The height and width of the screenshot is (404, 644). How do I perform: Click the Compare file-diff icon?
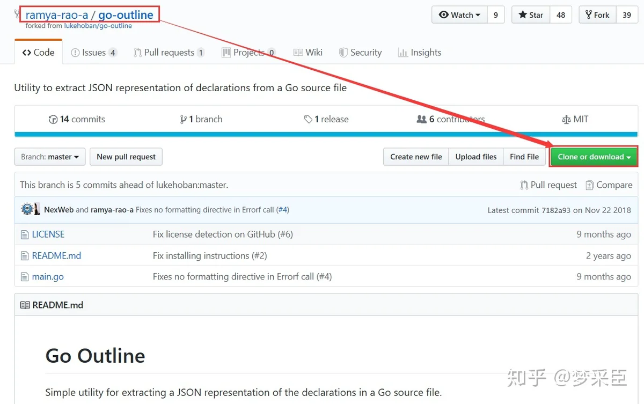(590, 185)
